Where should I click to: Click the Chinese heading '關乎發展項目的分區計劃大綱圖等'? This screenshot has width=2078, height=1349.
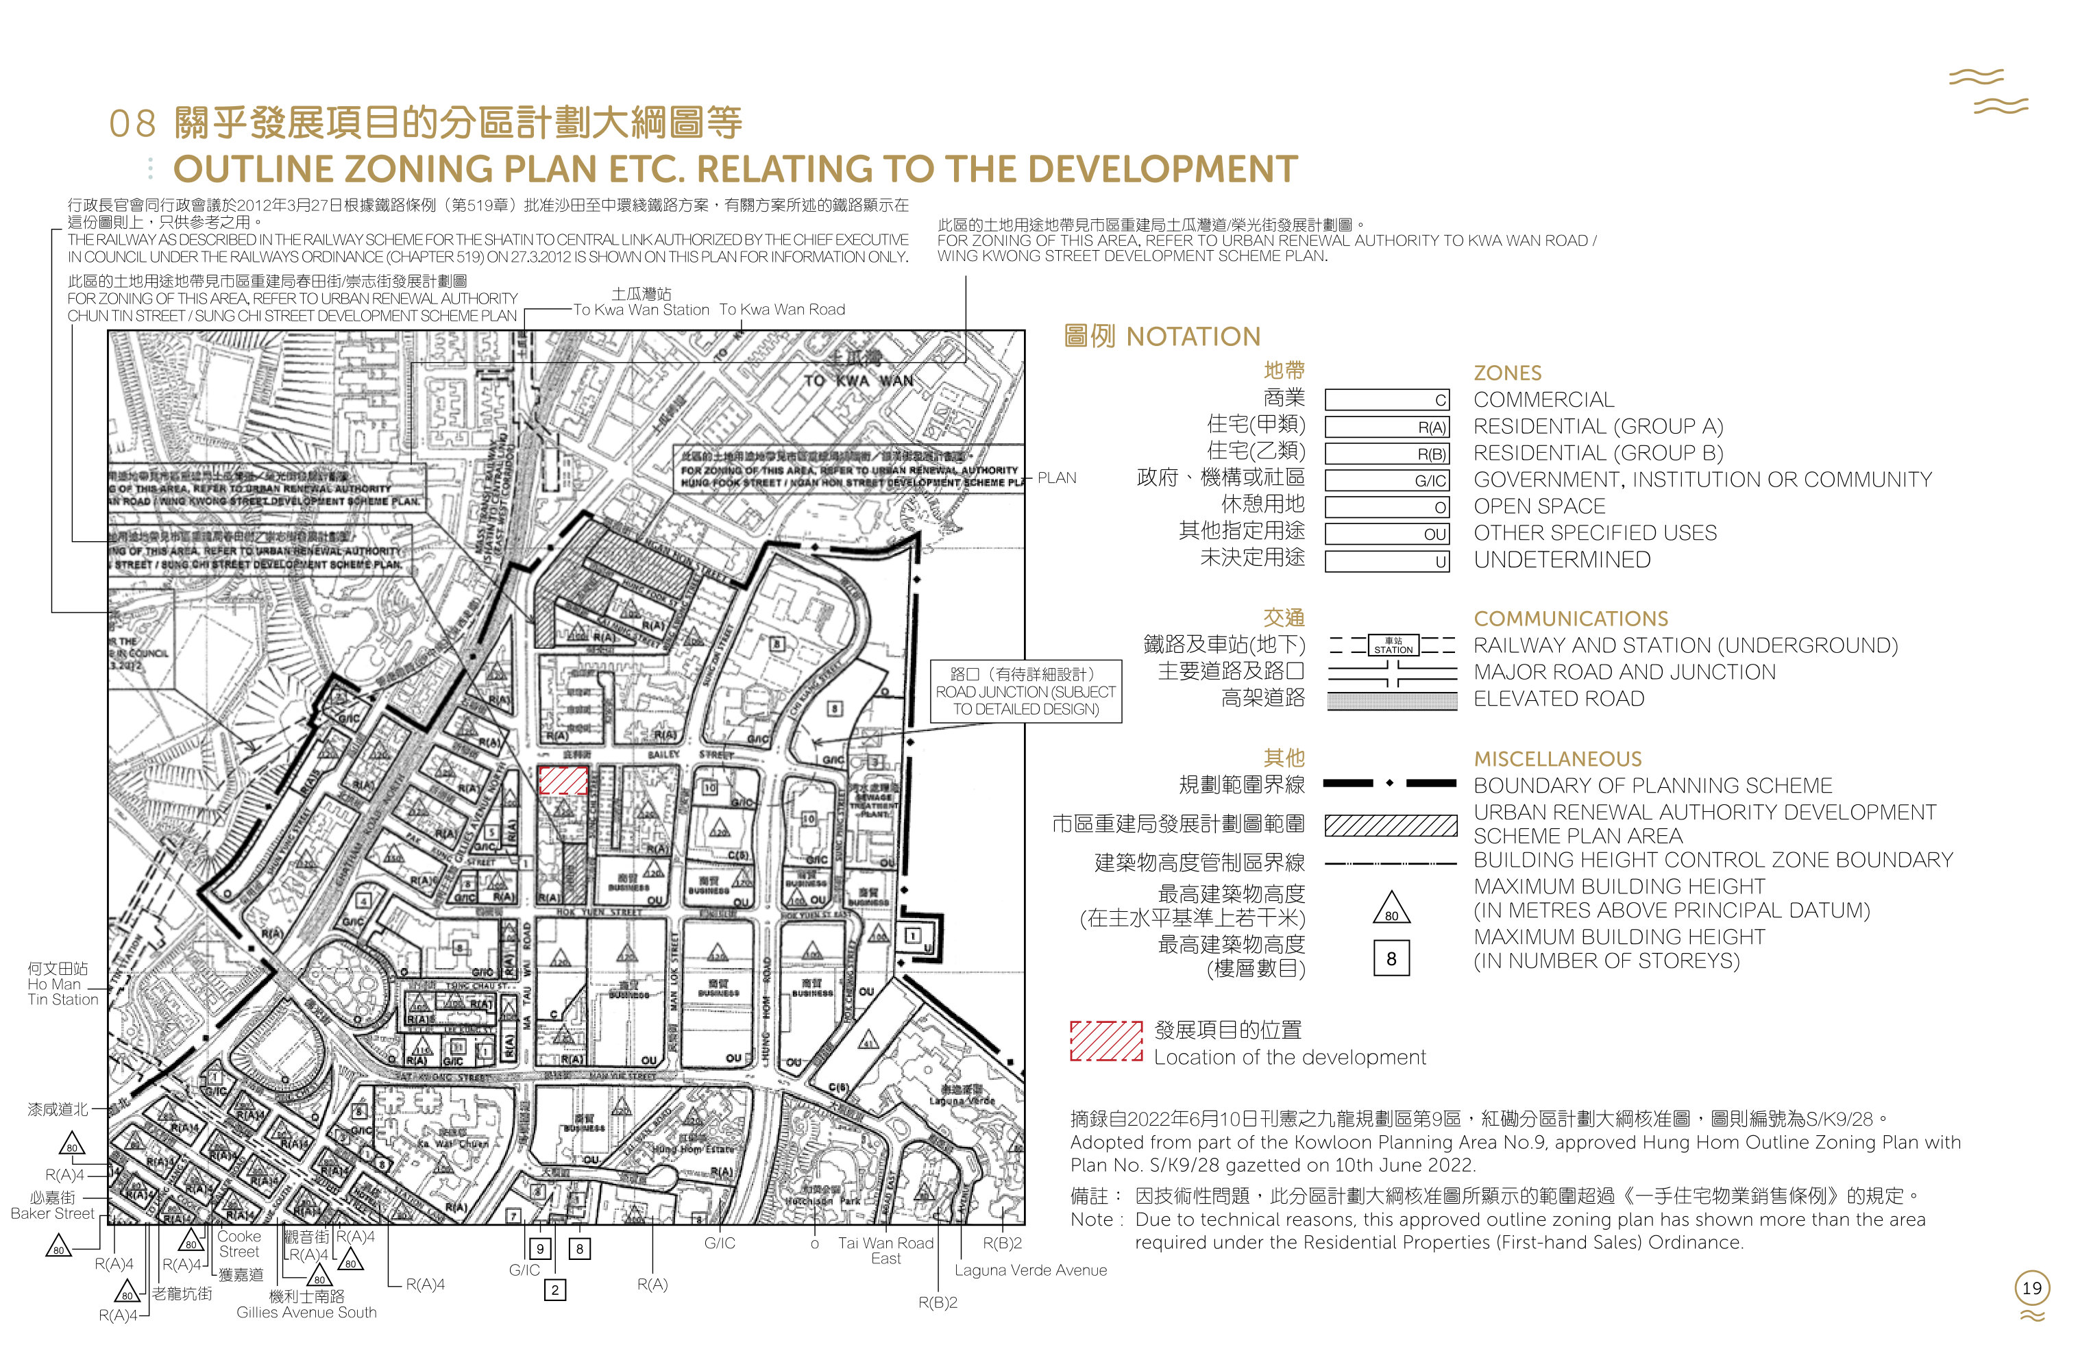point(458,122)
